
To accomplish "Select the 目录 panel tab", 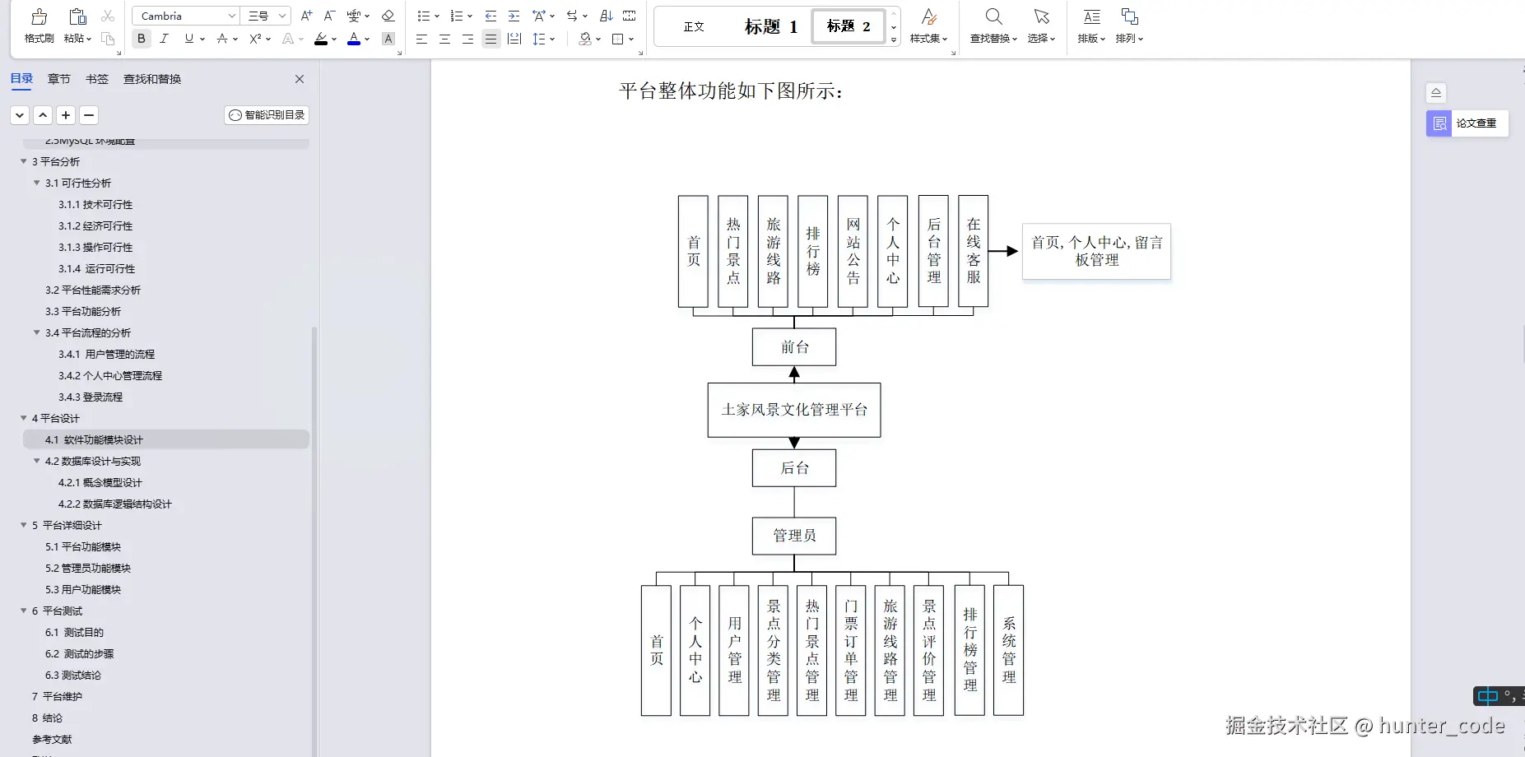I will (21, 79).
